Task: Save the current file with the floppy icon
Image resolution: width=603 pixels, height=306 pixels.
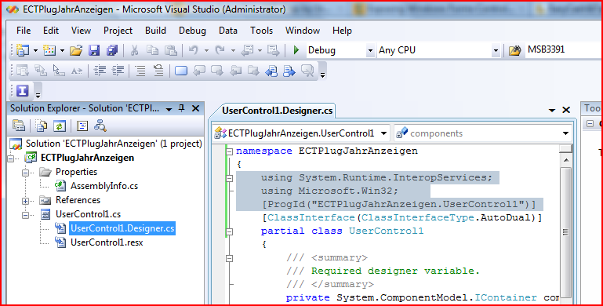Action: (x=94, y=50)
